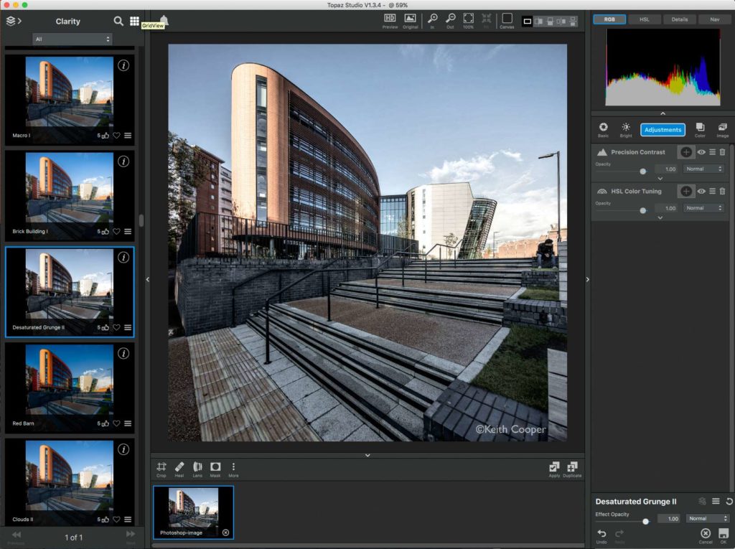Toggle Precision Contrast visibility eye
735x549 pixels.
coord(701,152)
